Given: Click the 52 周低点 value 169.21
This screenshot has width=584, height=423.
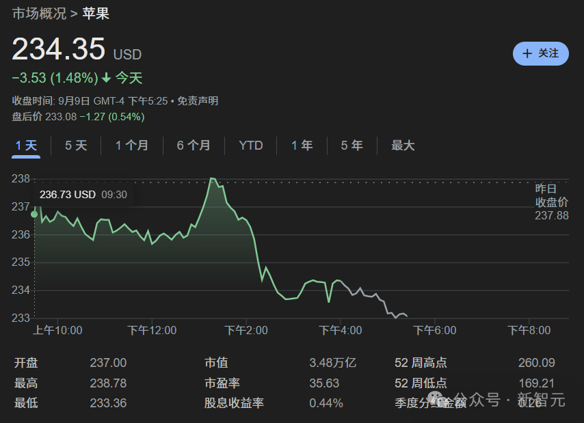Looking at the screenshot, I should point(537,383).
